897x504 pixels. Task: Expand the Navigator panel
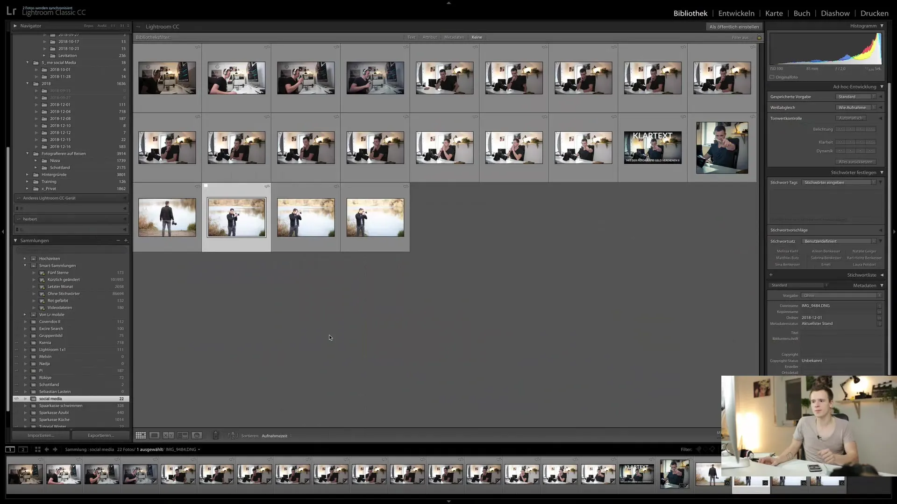pyautogui.click(x=15, y=26)
